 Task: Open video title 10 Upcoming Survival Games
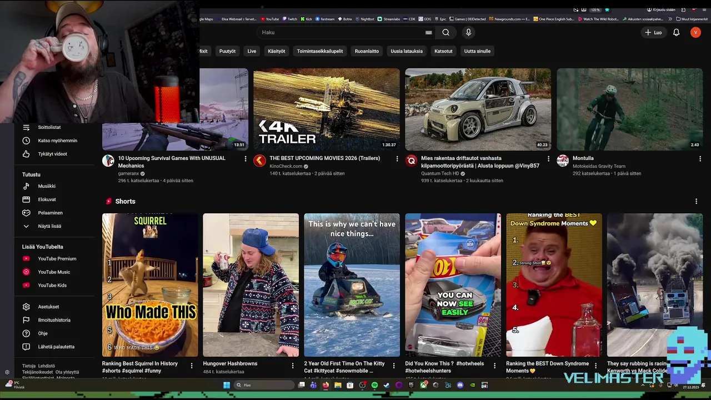pos(172,162)
